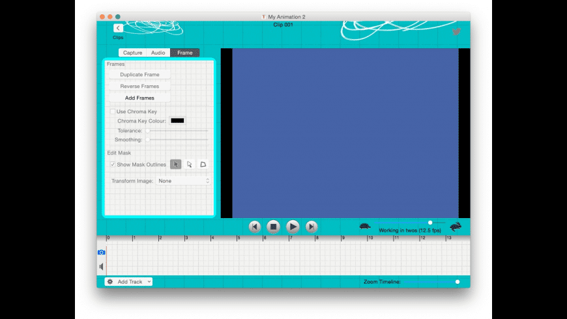Viewport: 567px width, 319px height.
Task: Select the camera track icon
Action: (x=101, y=252)
